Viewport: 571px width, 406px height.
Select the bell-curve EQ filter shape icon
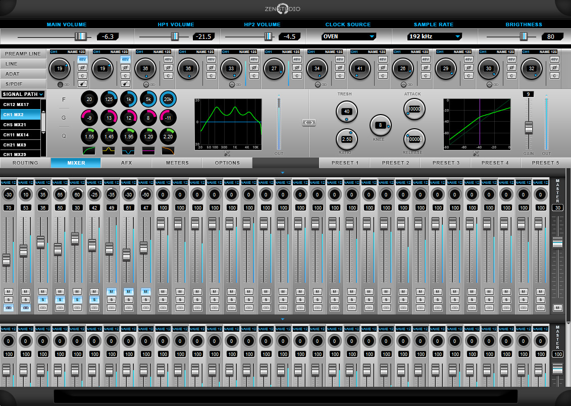pyautogui.click(x=109, y=150)
